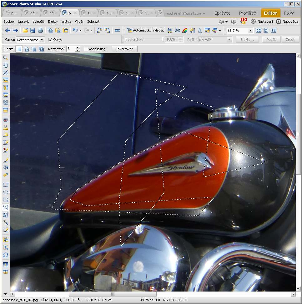
Task: Expand the zoom level 66.7 % dropdown
Action: pyautogui.click(x=250, y=31)
